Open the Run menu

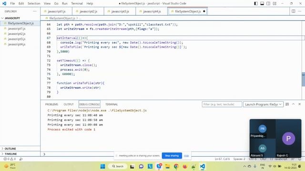click(x=65, y=3)
